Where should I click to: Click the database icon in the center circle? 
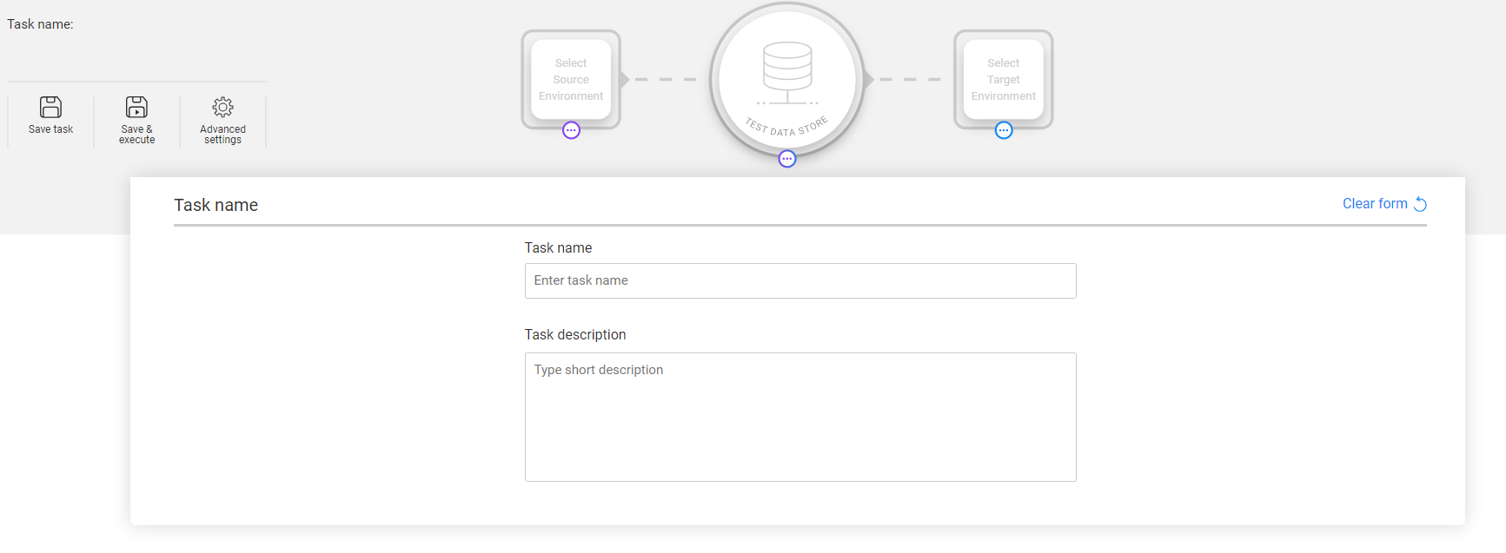point(787,69)
